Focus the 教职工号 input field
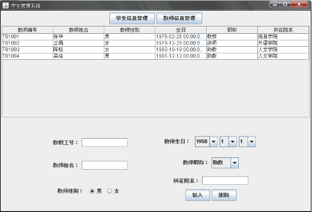The height and width of the screenshot is (212, 312). (104, 143)
